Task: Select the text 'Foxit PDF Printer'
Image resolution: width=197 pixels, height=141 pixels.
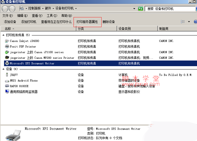Action: 23,47
